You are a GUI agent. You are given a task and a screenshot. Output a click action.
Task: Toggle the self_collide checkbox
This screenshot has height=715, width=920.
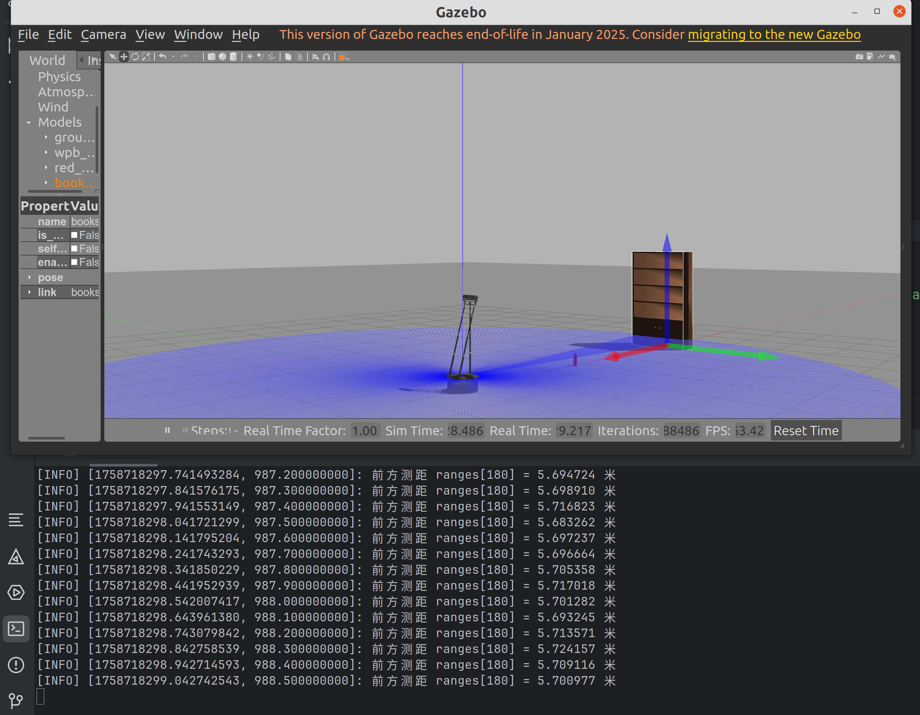pos(75,248)
